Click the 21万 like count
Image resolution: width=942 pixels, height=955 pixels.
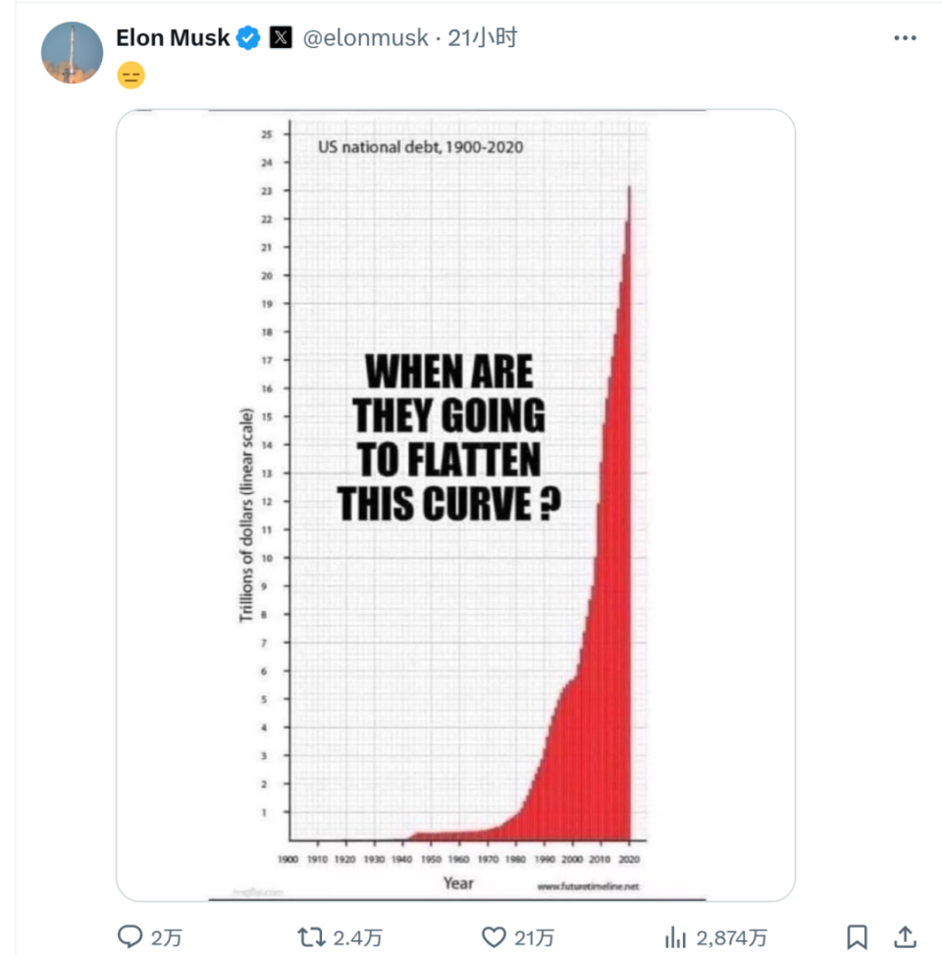534,937
